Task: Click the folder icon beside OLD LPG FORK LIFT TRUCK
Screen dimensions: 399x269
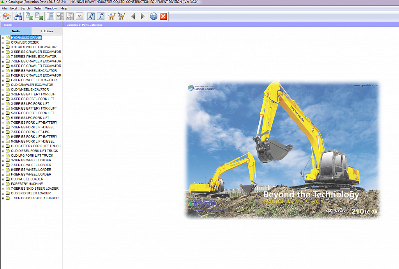Action: (8, 155)
